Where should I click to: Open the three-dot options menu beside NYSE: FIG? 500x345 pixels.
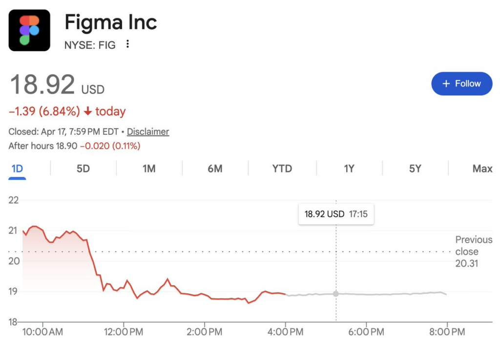(127, 44)
